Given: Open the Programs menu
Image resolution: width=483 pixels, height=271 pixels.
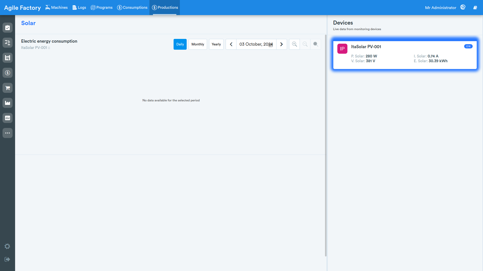Looking at the screenshot, I should coord(102,8).
